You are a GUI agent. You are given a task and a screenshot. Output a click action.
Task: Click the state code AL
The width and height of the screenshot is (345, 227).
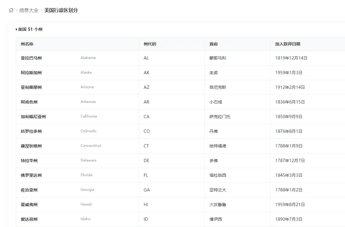pos(146,58)
